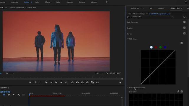
Task: Switch to the Graphics workspace
Action: 69,2
